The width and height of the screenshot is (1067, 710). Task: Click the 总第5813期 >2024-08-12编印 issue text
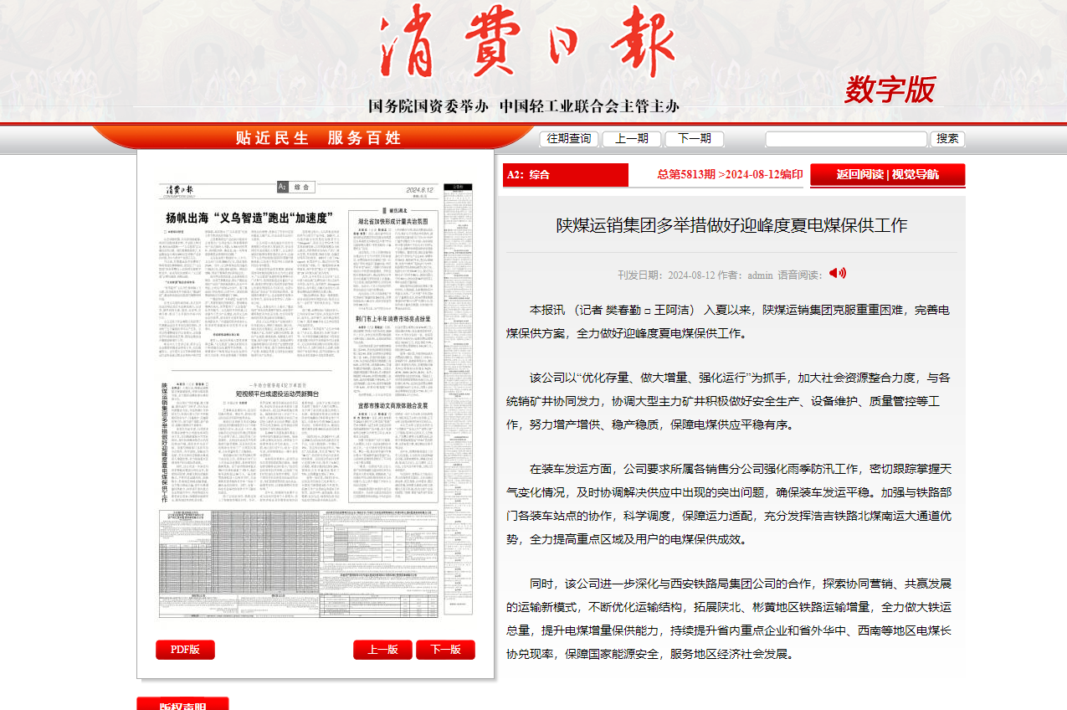730,174
